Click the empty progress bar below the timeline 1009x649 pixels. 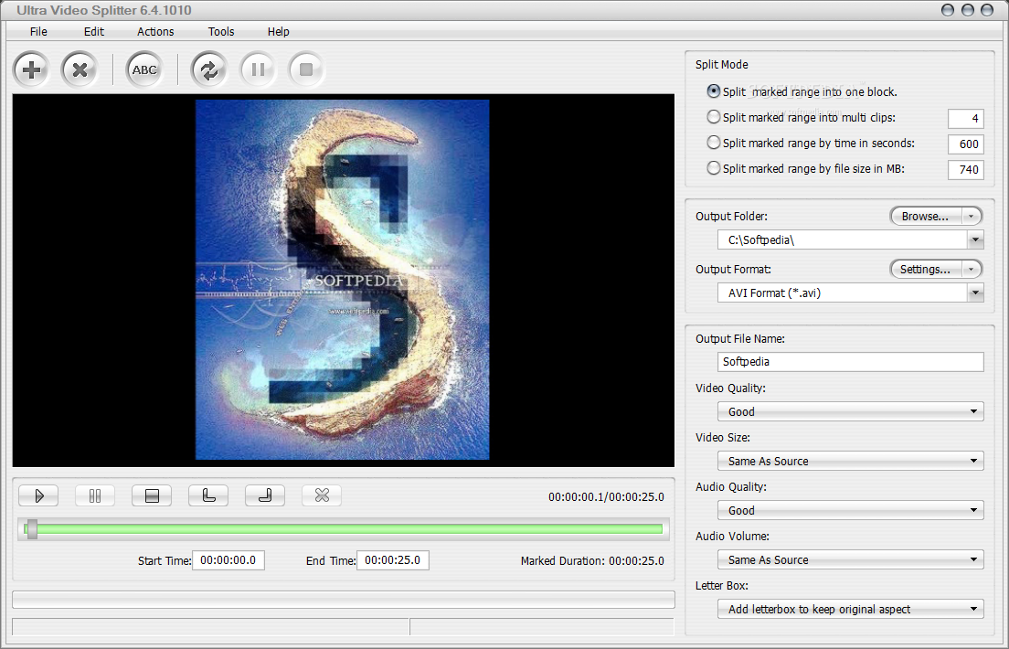344,600
